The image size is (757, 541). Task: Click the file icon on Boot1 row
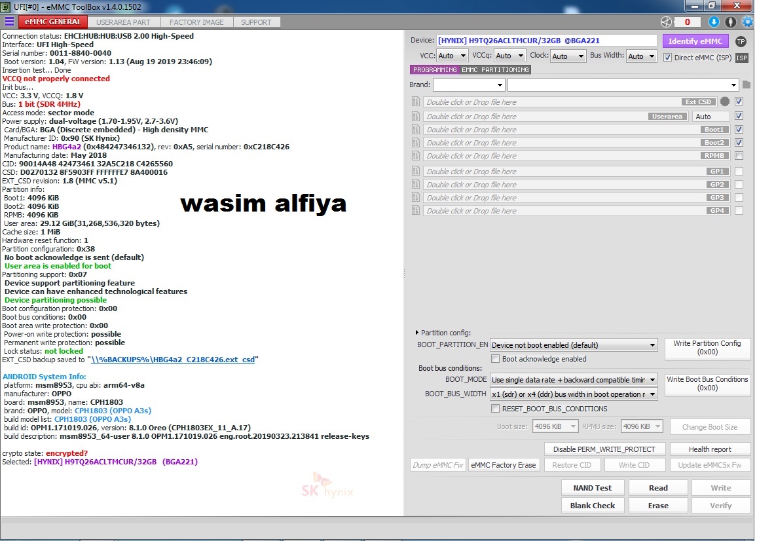point(416,130)
